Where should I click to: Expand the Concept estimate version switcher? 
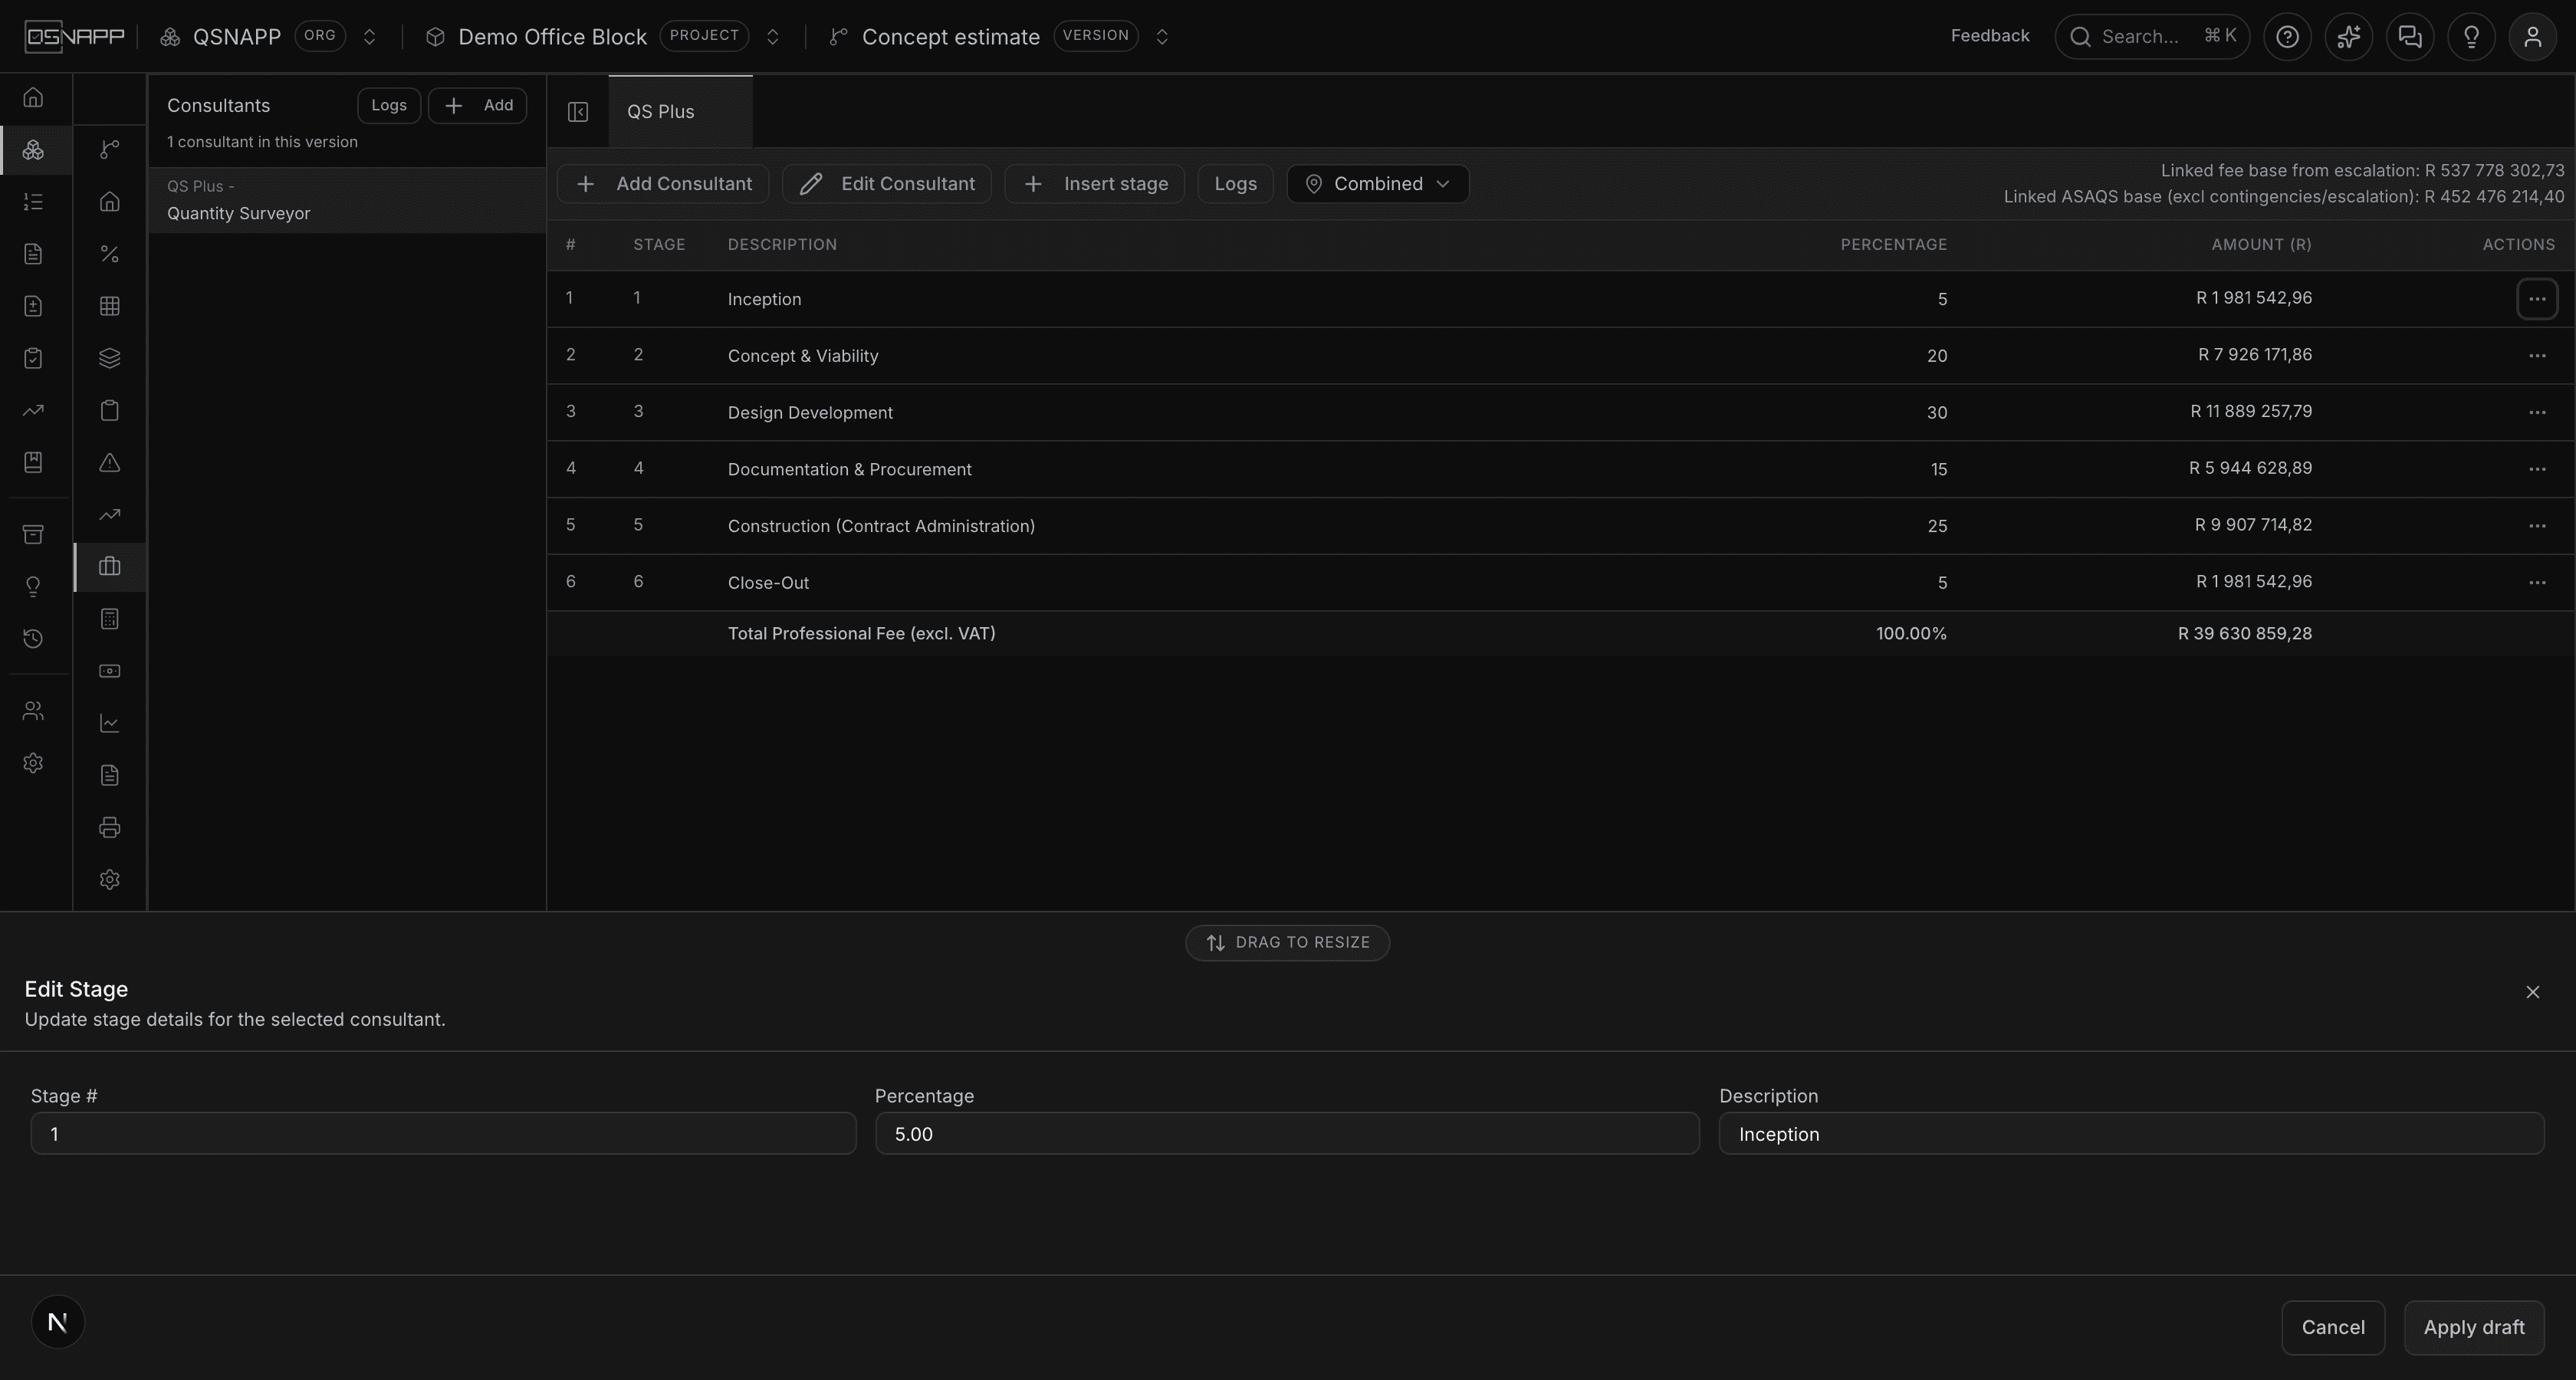(x=1162, y=37)
